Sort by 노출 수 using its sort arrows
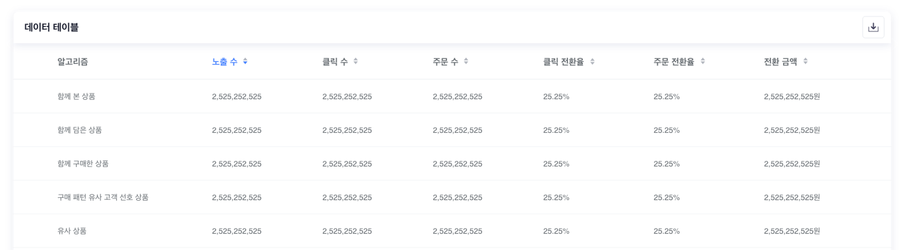904x250 pixels. (245, 62)
